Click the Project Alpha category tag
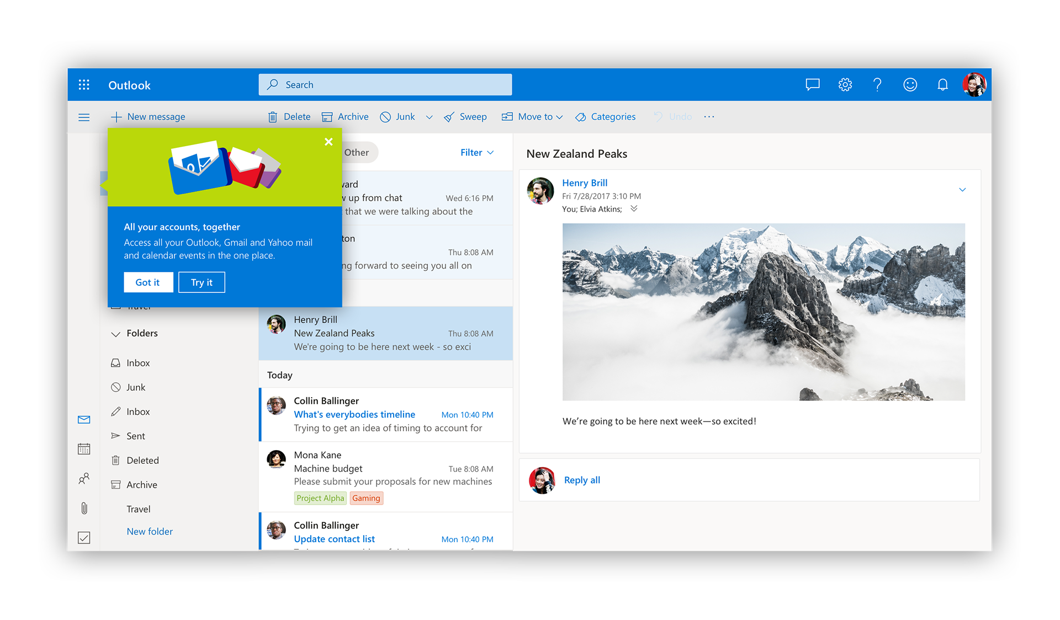 click(x=320, y=498)
